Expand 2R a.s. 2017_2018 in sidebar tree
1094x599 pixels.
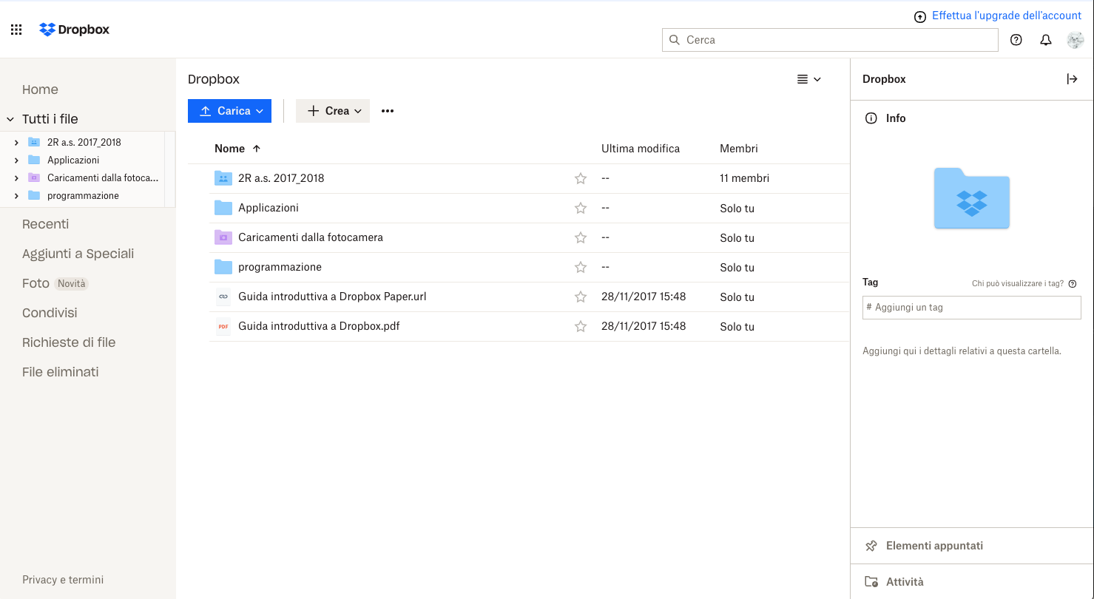click(16, 142)
